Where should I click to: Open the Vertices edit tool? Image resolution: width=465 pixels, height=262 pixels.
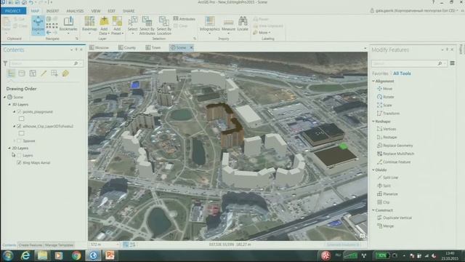pyautogui.click(x=387, y=129)
